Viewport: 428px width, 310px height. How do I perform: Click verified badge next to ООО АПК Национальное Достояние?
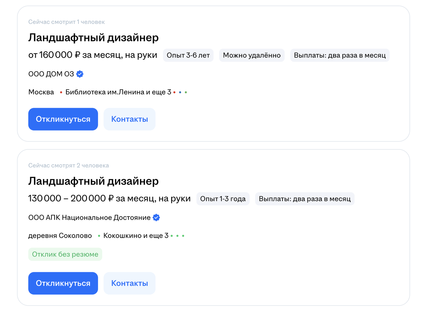coord(156,218)
